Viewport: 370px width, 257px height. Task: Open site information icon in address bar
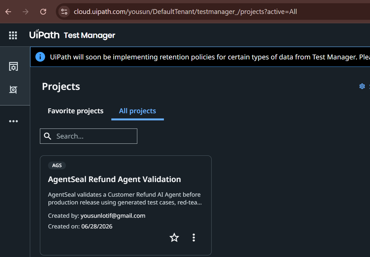pos(64,12)
